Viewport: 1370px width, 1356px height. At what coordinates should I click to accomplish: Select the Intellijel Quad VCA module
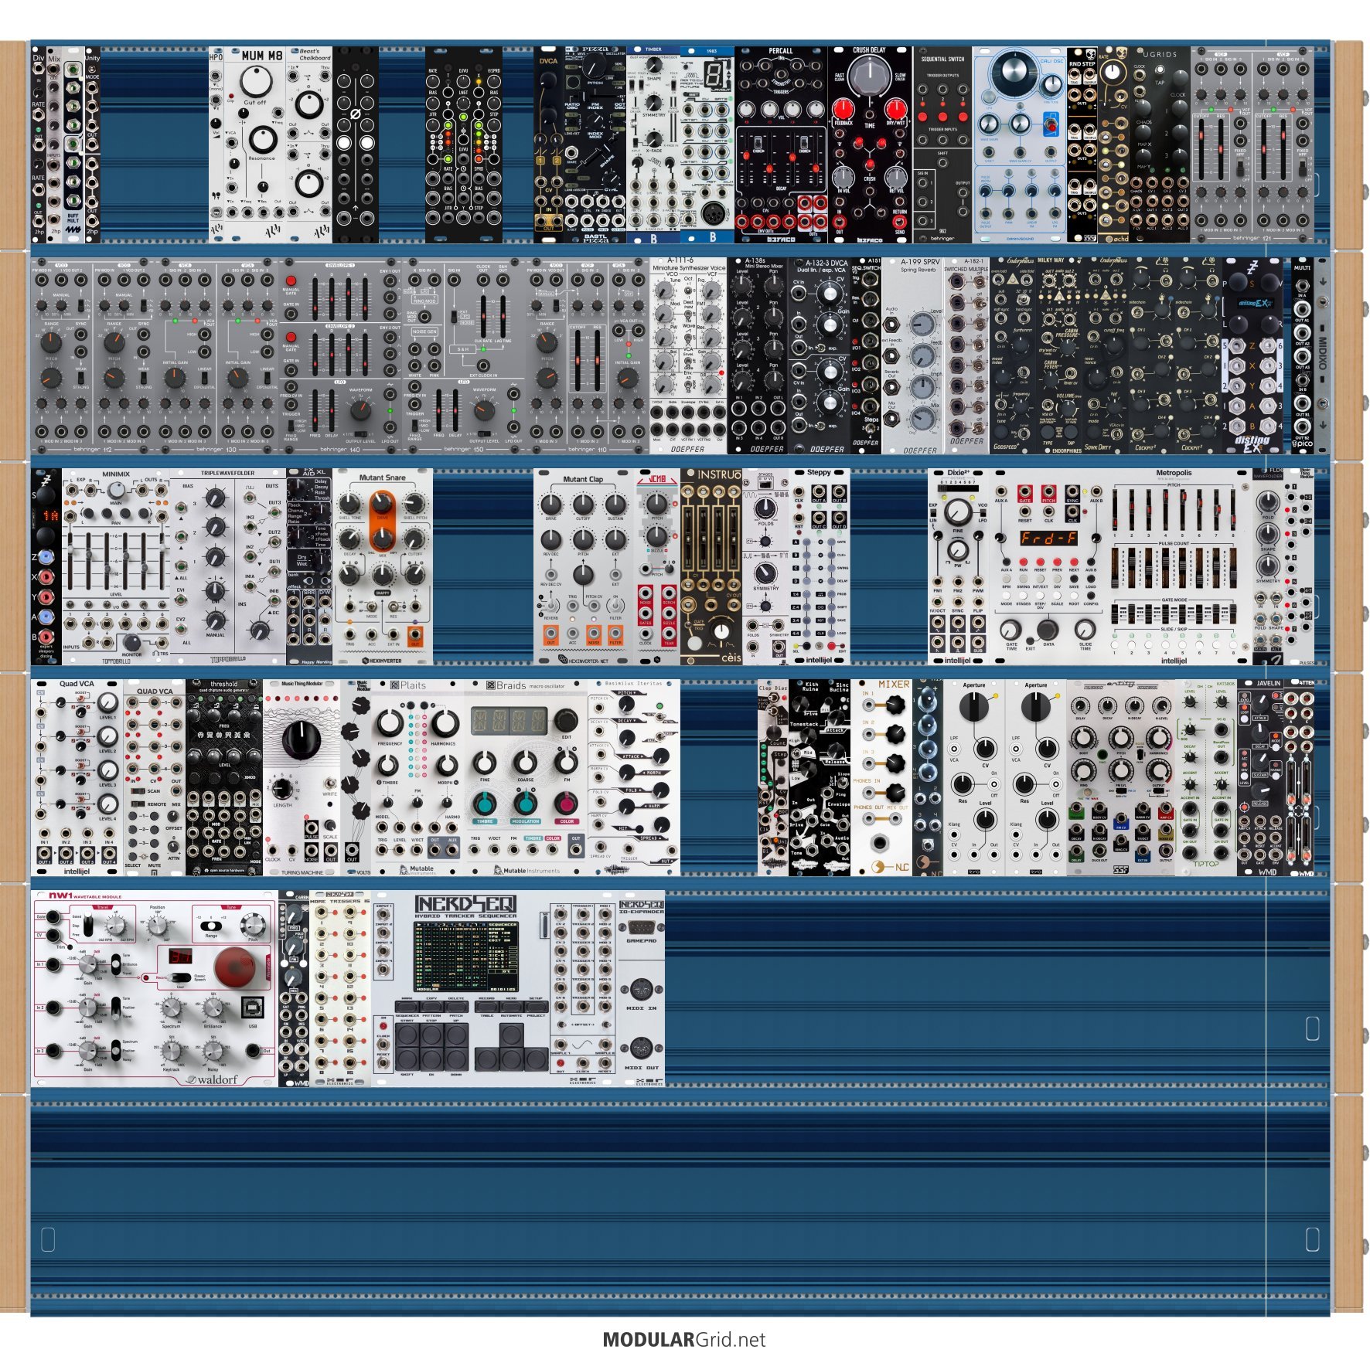(x=77, y=778)
